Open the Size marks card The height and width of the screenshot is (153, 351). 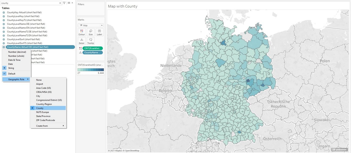coord(91,32)
